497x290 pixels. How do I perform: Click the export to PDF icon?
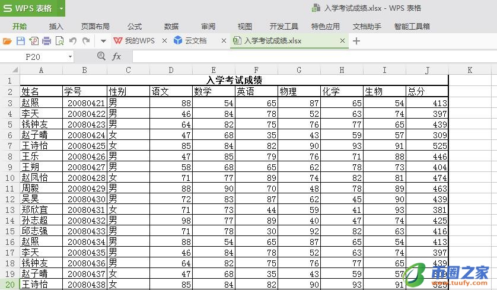34,41
